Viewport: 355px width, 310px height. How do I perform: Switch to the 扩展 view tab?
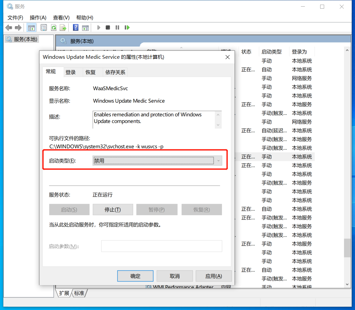64,293
